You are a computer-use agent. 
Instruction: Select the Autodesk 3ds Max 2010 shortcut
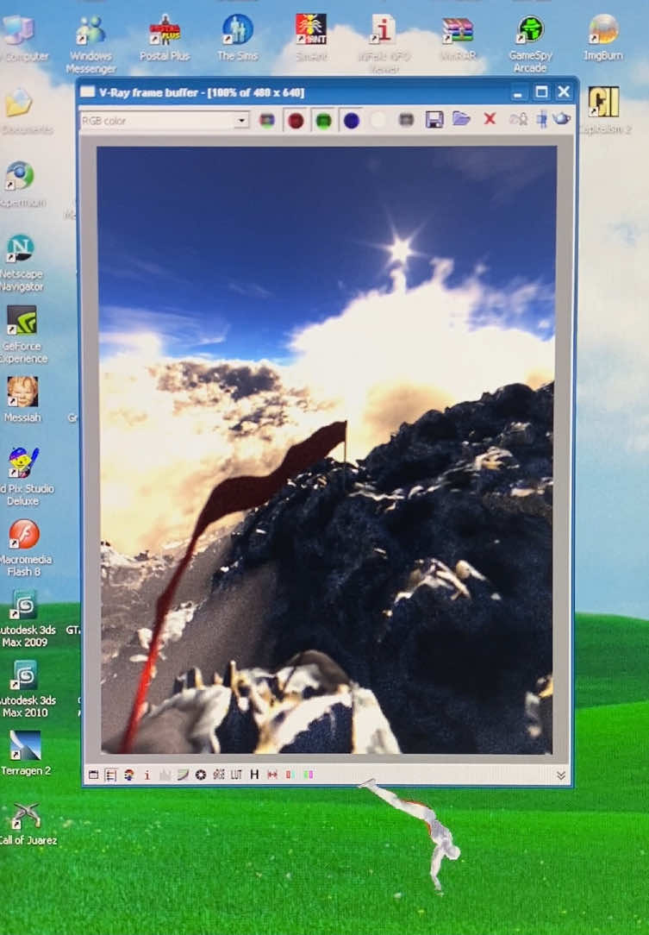25,688
